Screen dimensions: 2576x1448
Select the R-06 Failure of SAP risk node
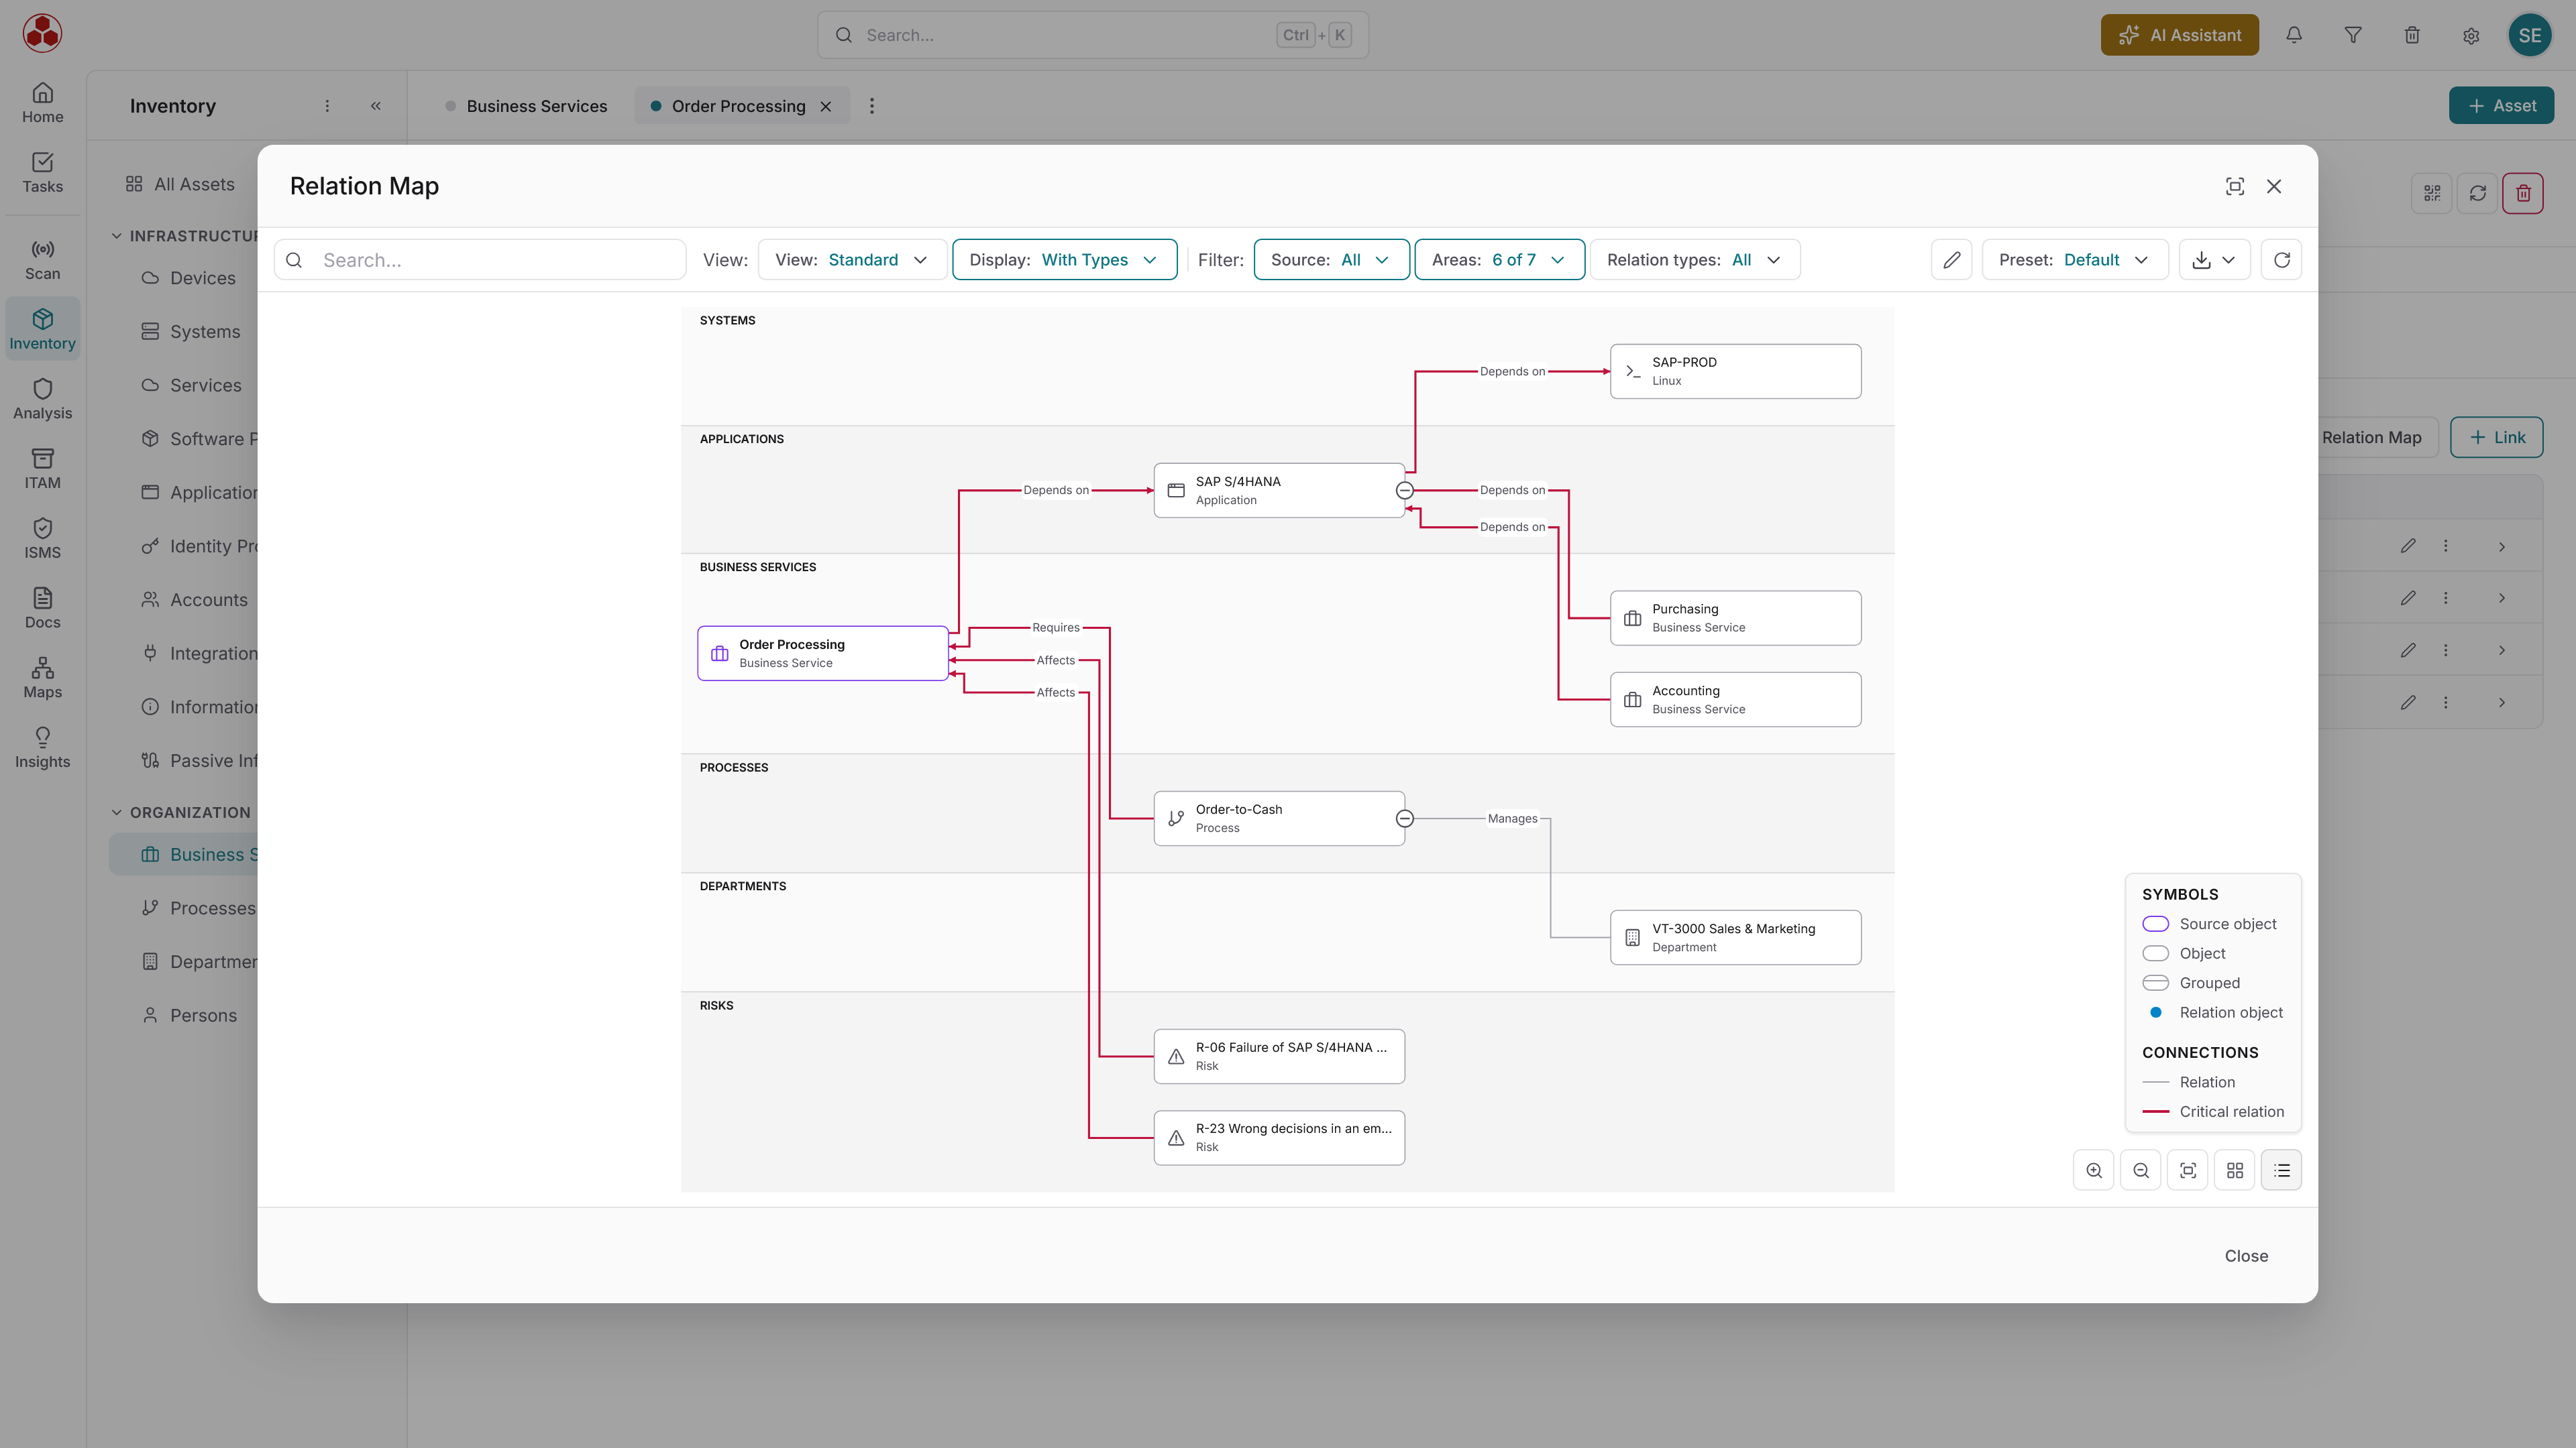click(1279, 1057)
